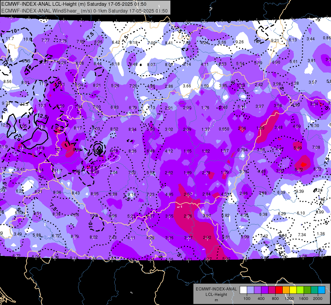Click the wind shear value 8.56
331x305 pixels.
[x=7, y=81]
